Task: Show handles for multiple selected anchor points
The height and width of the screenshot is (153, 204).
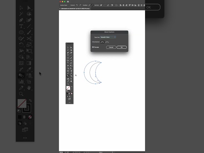Action: (89, 5)
